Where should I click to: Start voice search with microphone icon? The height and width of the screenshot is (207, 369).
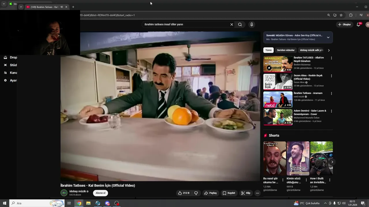(x=252, y=24)
